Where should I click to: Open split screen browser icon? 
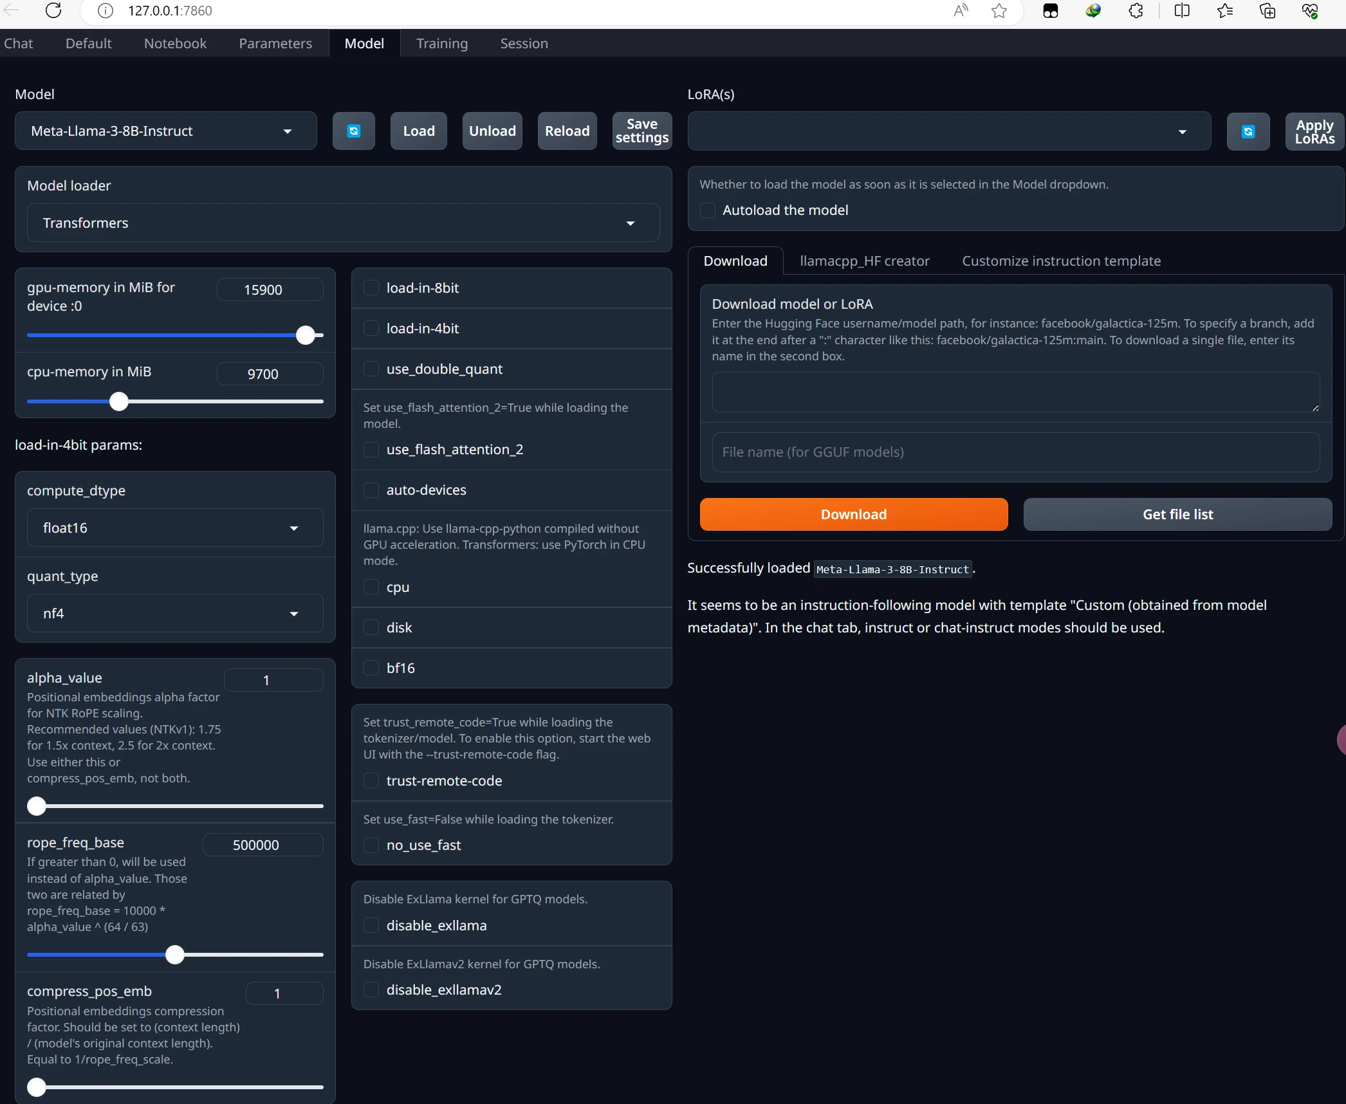[x=1181, y=10]
